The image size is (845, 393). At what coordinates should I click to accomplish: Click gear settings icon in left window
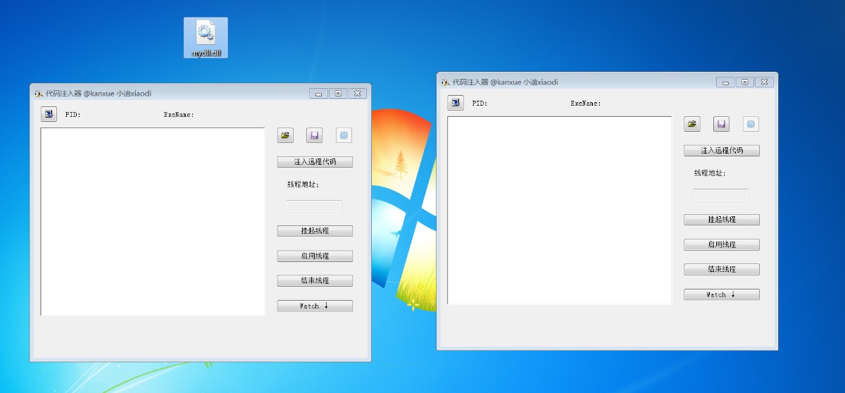coord(344,135)
